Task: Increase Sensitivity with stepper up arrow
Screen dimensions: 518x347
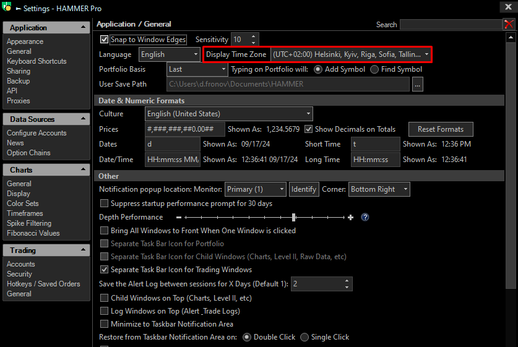Action: pos(253,36)
